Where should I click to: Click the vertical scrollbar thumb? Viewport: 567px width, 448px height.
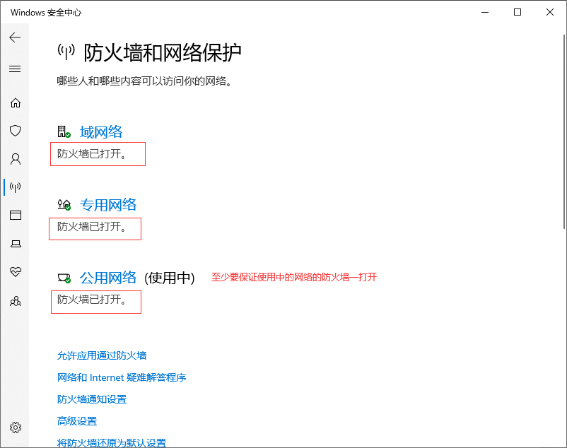coord(563,131)
